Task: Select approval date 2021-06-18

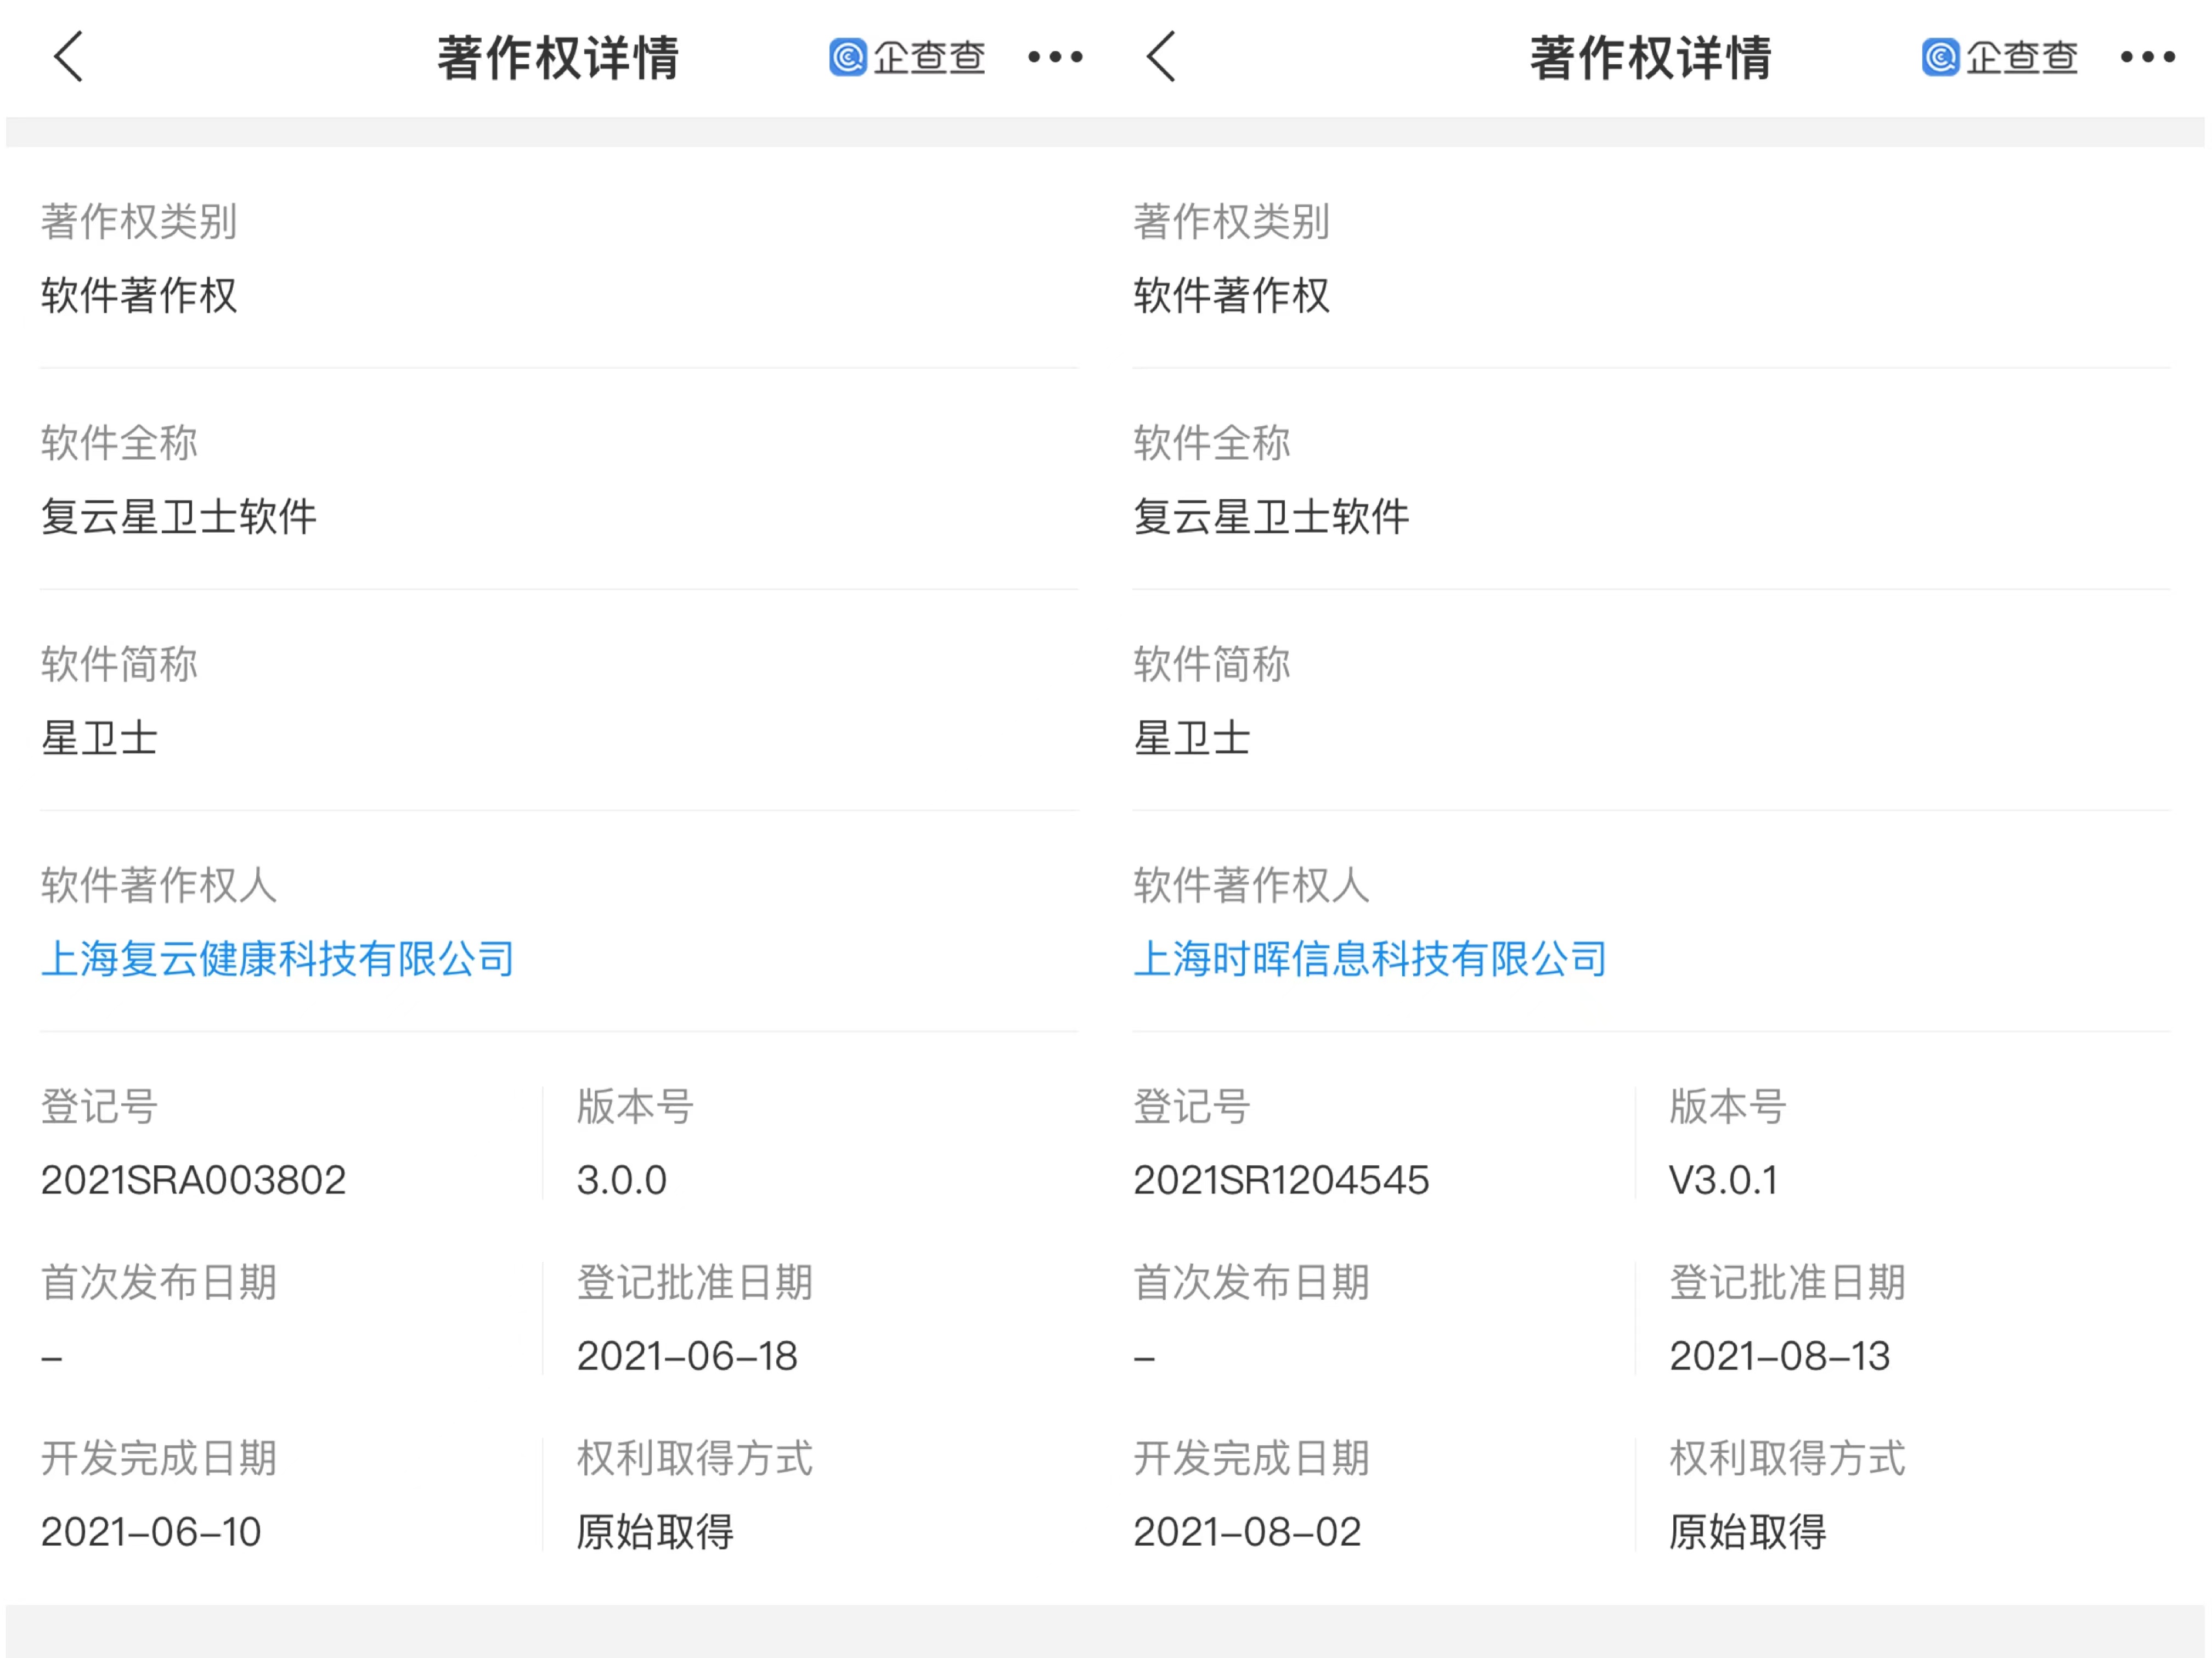Action: [687, 1356]
